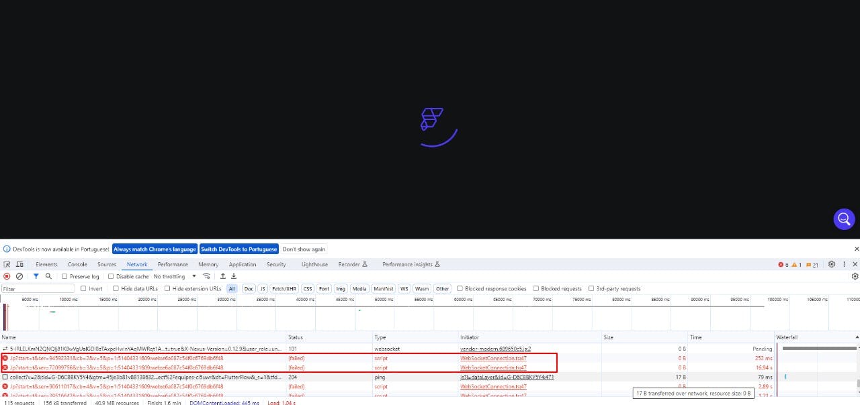The image size is (860, 405).
Task: Click the network Filter text field
Action: click(38, 289)
